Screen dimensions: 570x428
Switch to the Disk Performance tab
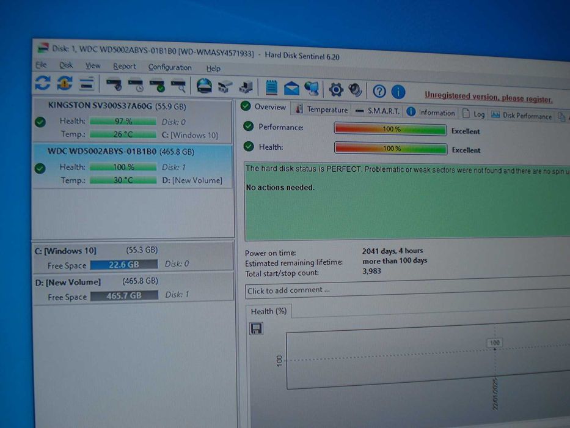(x=521, y=116)
